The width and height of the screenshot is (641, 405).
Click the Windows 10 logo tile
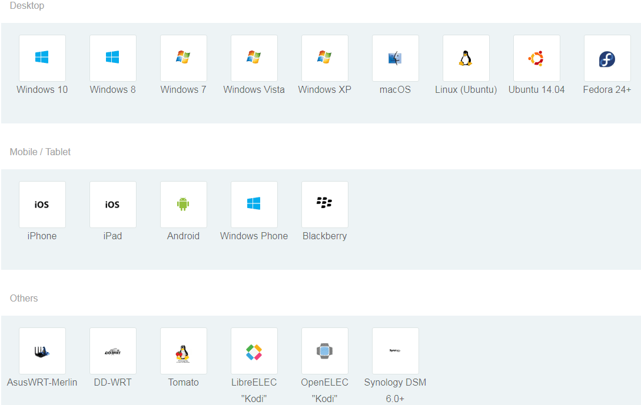click(42, 58)
